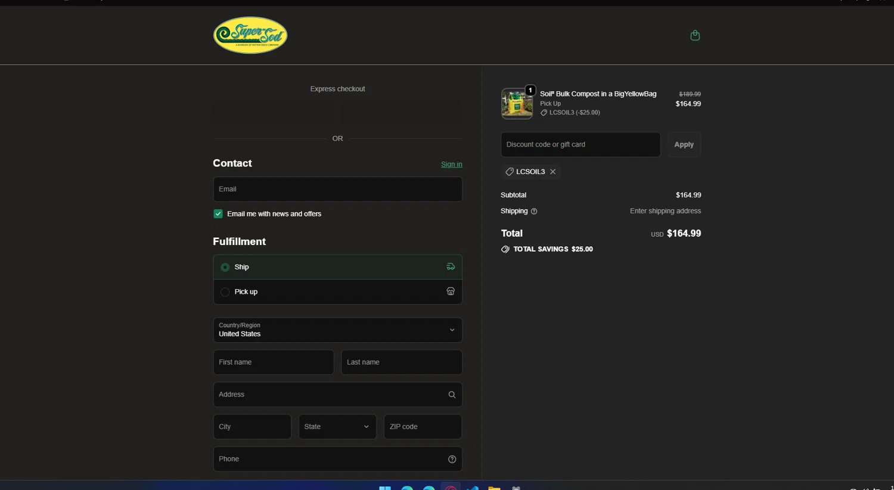This screenshot has height=490, width=894.
Task: Click the Soil³ Bulk Compost product title
Action: point(598,94)
